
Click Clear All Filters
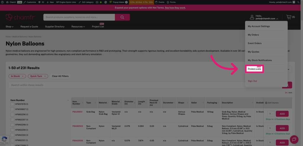pyautogui.click(x=60, y=76)
